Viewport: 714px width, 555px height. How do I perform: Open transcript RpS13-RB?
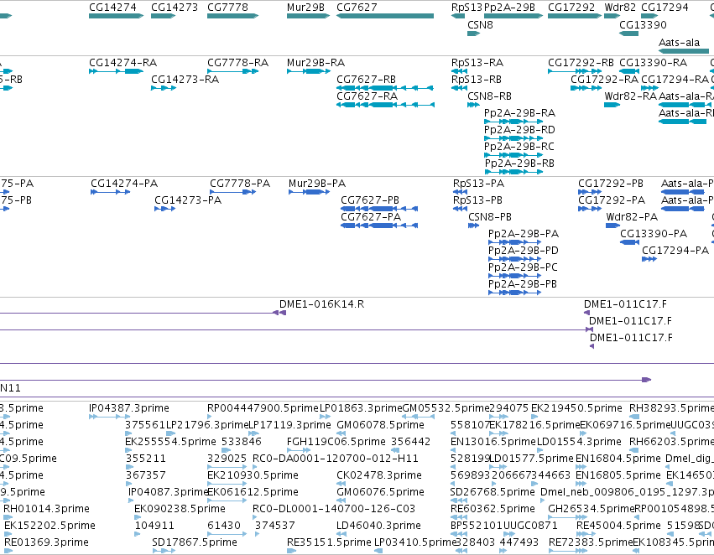pyautogui.click(x=477, y=80)
